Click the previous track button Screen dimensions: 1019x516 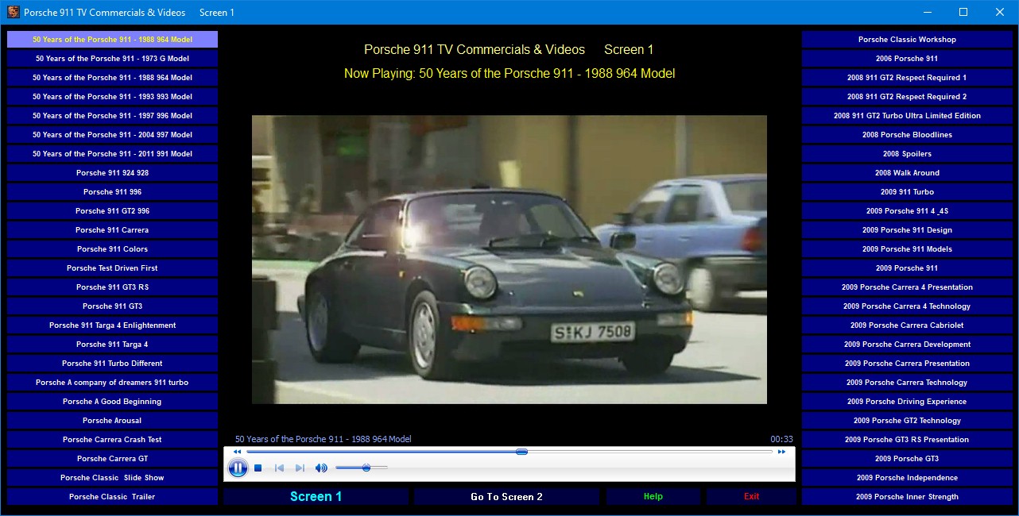point(280,468)
